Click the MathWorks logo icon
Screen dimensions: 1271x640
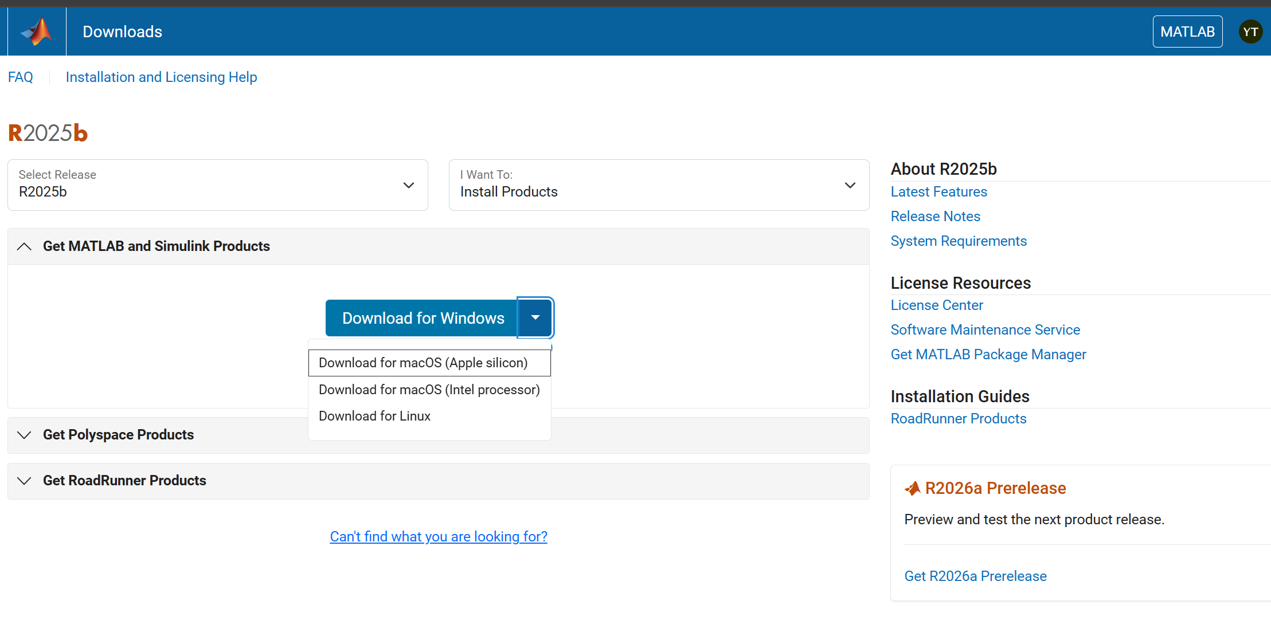tap(37, 32)
